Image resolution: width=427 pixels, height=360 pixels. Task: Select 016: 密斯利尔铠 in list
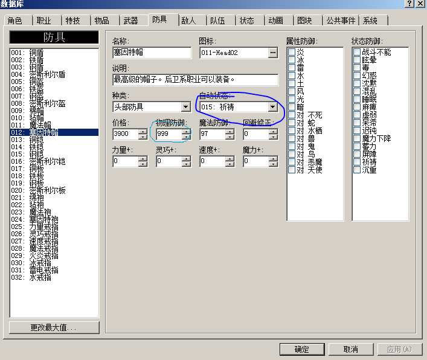[54, 161]
